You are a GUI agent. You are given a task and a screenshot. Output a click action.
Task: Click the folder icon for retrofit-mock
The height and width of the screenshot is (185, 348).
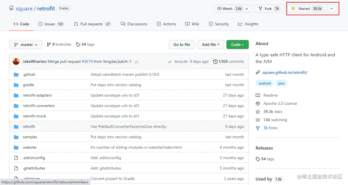click(16, 116)
